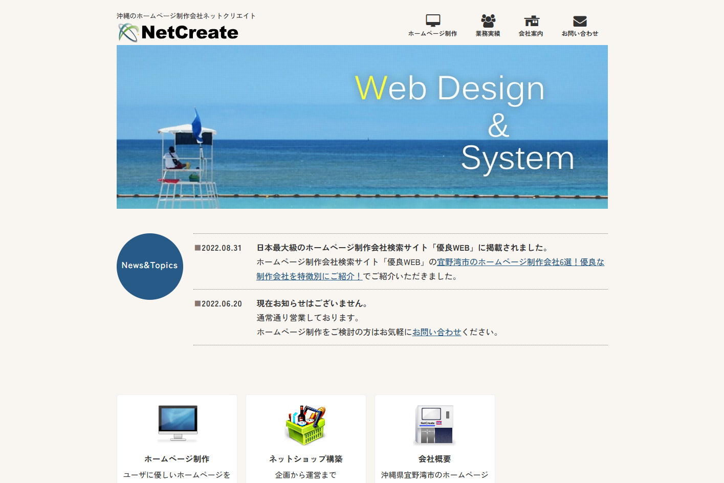Click the monitor image in ホームページ制作 card
This screenshot has width=724, height=483.
[177, 424]
